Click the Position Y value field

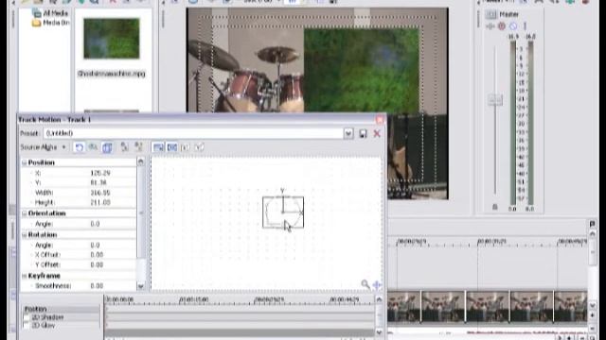[98, 182]
